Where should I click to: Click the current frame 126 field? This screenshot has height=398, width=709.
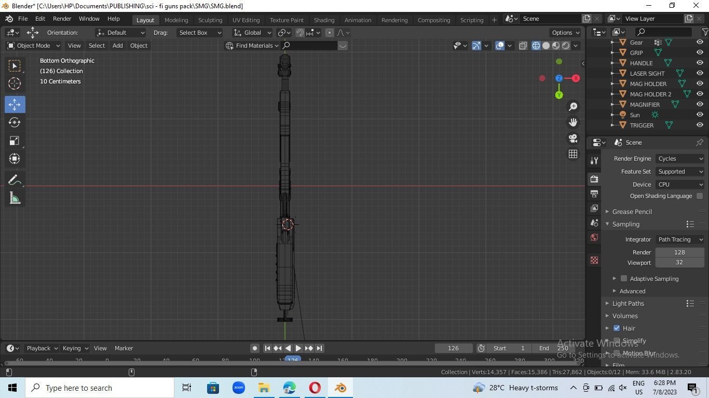pos(453,348)
